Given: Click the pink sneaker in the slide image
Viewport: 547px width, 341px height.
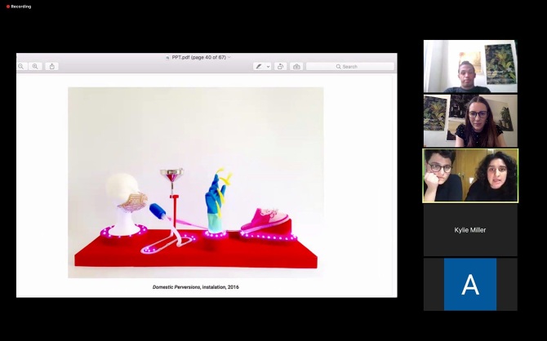Looking at the screenshot, I should tap(267, 221).
